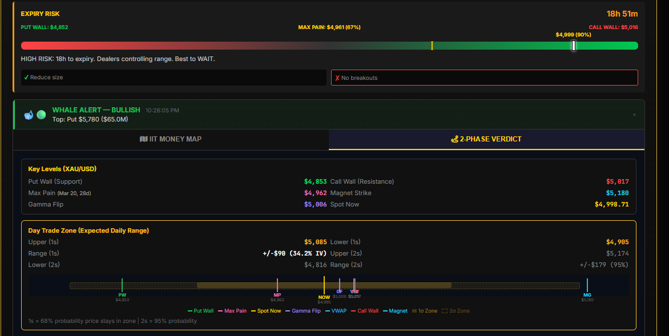The width and height of the screenshot is (669, 336).
Task: Dismiss the Whale Alert banner
Action: (x=634, y=115)
